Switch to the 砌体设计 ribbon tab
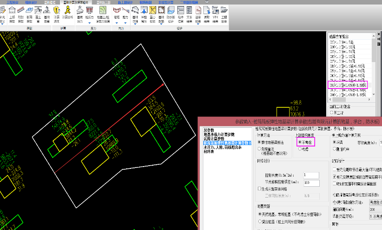This screenshot has width=382, height=230. (31, 2)
